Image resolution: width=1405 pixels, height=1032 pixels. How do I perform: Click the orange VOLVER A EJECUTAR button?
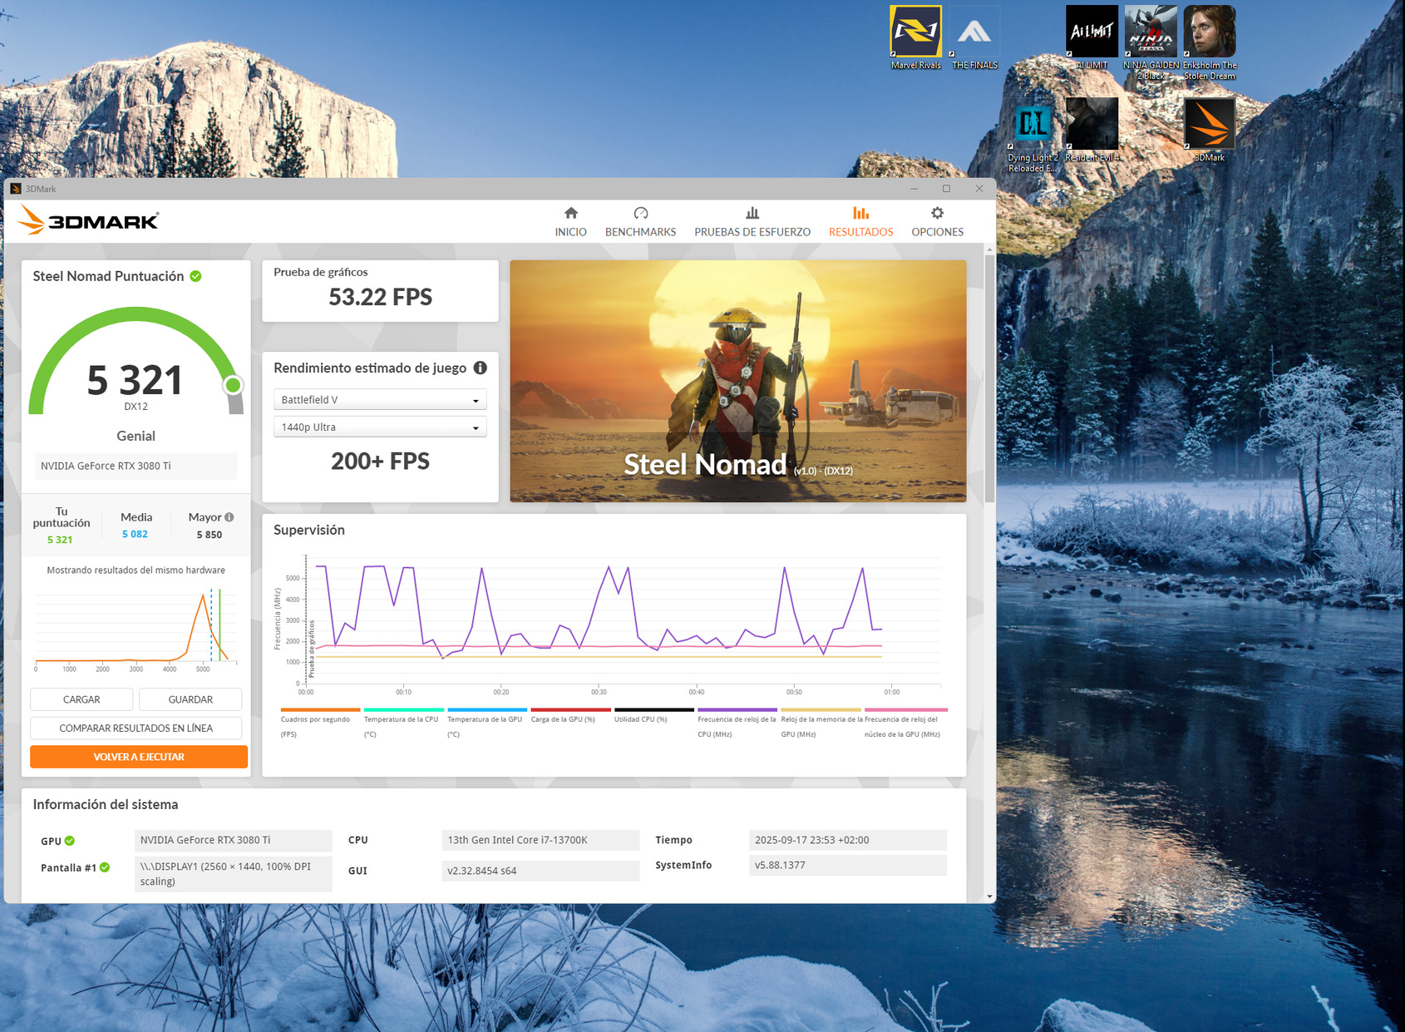click(x=139, y=757)
